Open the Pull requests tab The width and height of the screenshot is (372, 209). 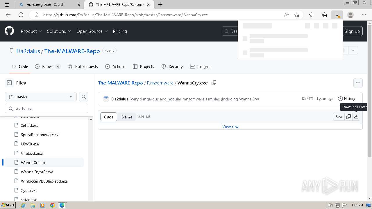[x=83, y=66]
